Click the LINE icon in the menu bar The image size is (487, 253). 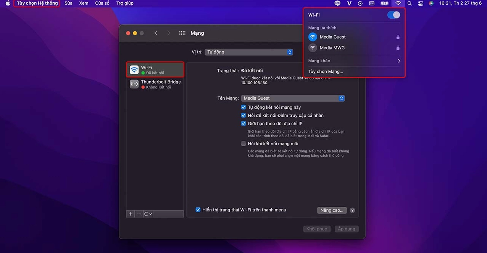337,3
